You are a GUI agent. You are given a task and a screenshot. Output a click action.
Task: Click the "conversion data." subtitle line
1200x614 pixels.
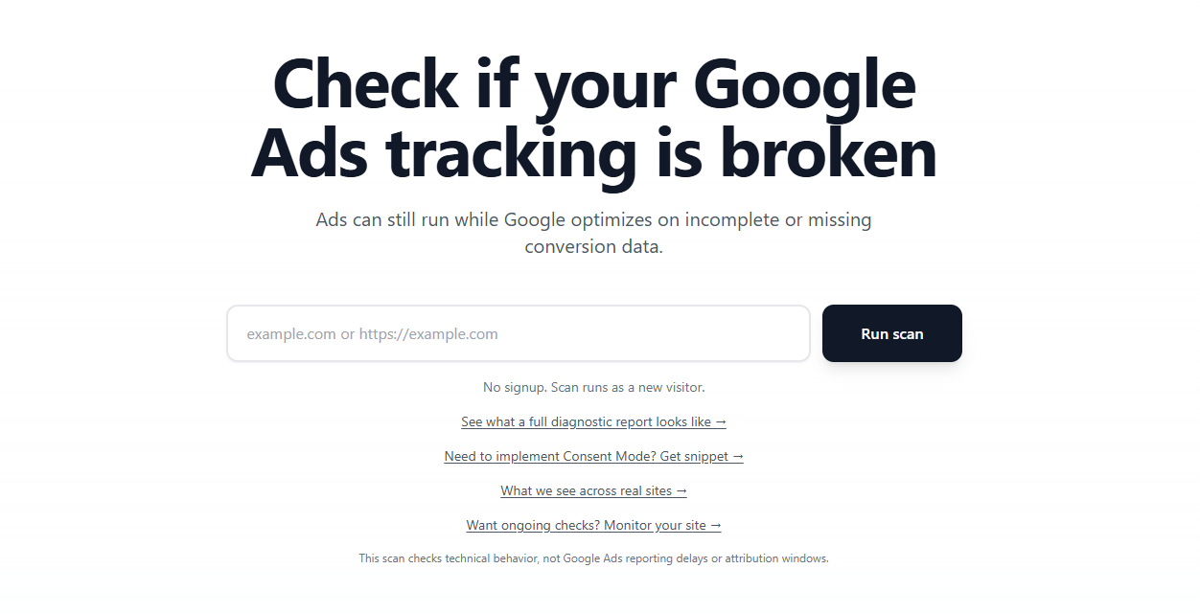pyautogui.click(x=593, y=247)
